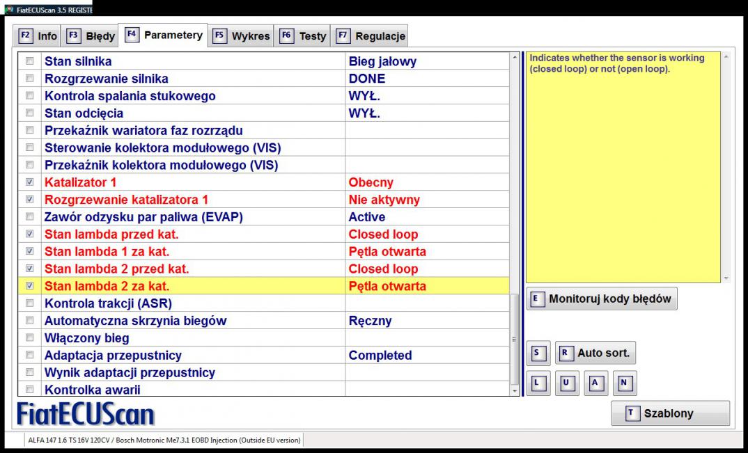Open the F2 Info tab

click(37, 36)
